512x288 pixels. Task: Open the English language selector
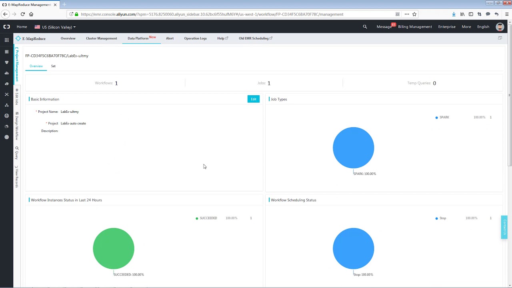[x=483, y=27]
